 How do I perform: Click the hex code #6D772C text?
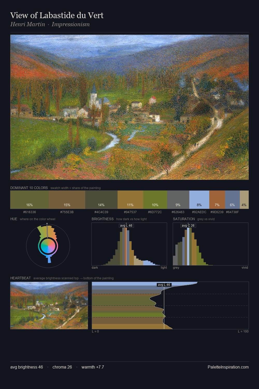pyautogui.click(x=155, y=212)
